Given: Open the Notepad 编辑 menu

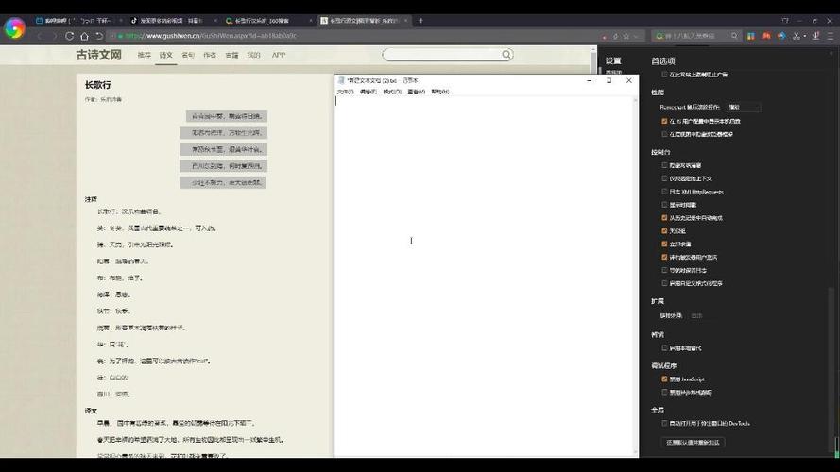Looking at the screenshot, I should 369,92.
